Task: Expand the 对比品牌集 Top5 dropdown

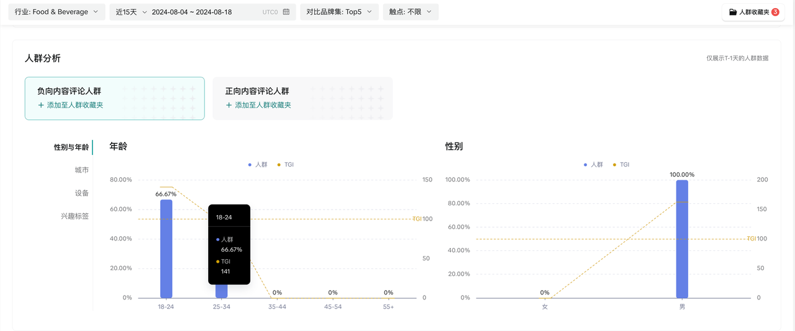Action: 339,12
